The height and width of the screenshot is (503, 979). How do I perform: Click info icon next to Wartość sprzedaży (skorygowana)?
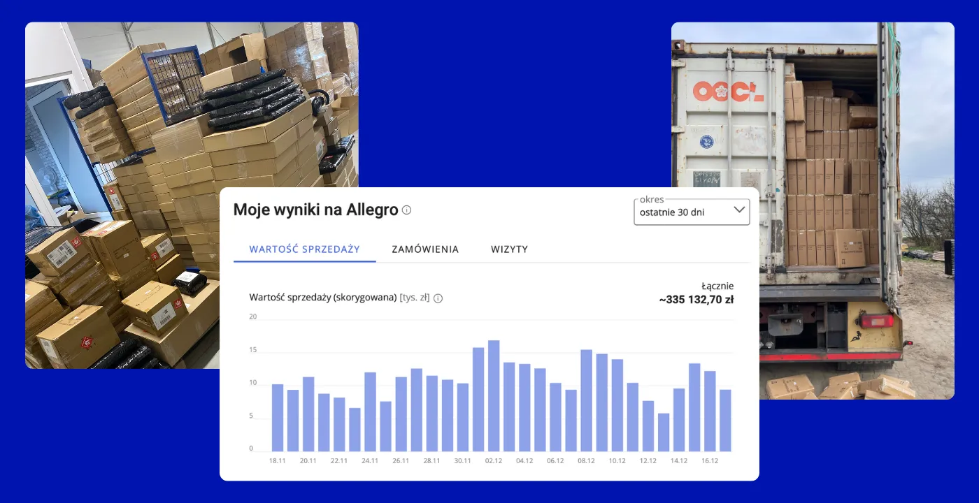click(x=438, y=298)
